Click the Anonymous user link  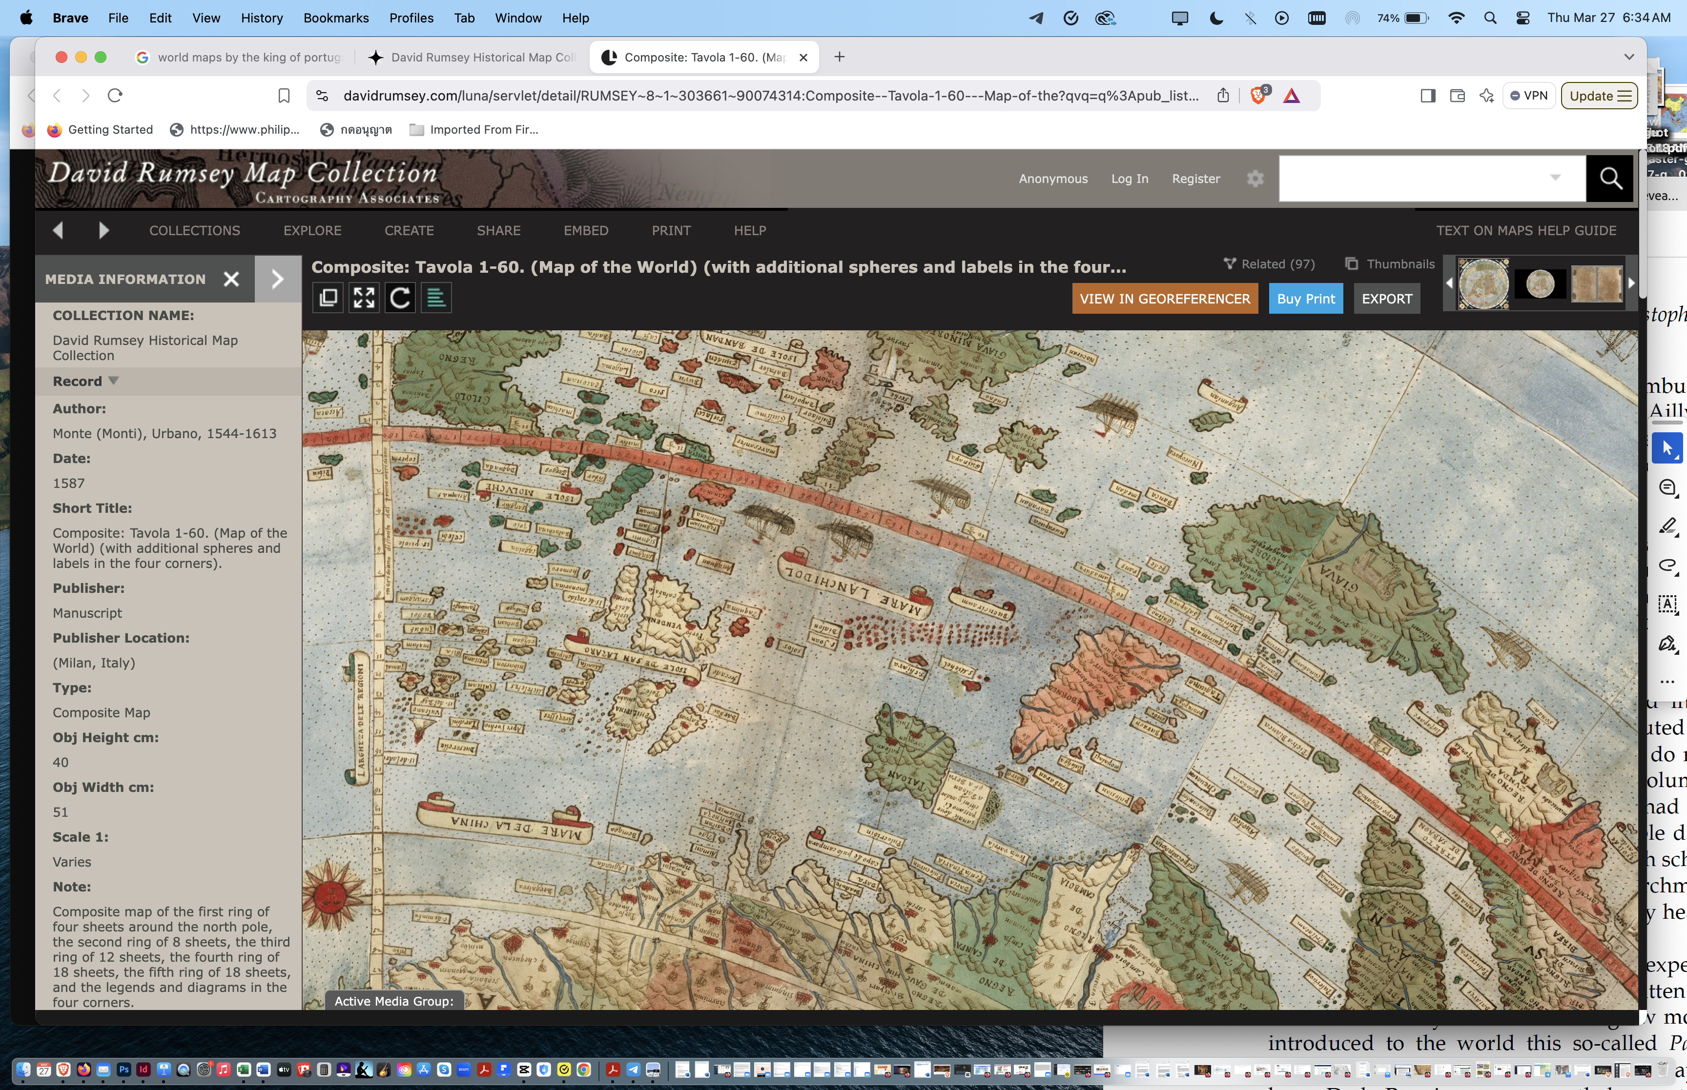pos(1053,179)
